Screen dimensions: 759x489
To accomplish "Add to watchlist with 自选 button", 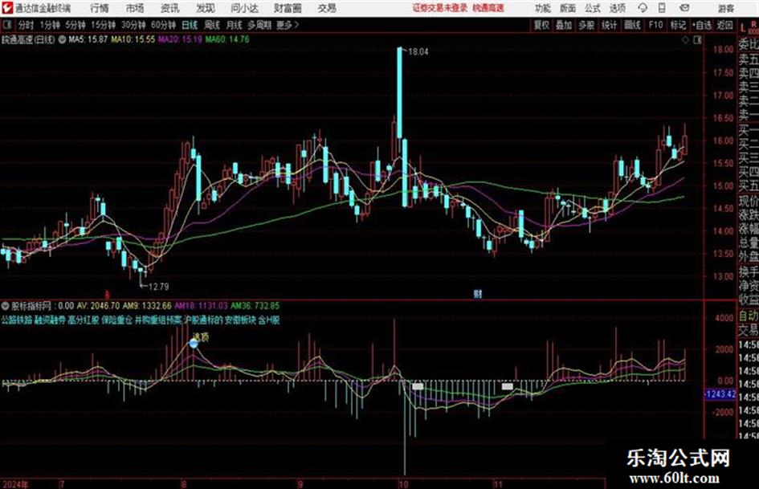I will 702,25.
